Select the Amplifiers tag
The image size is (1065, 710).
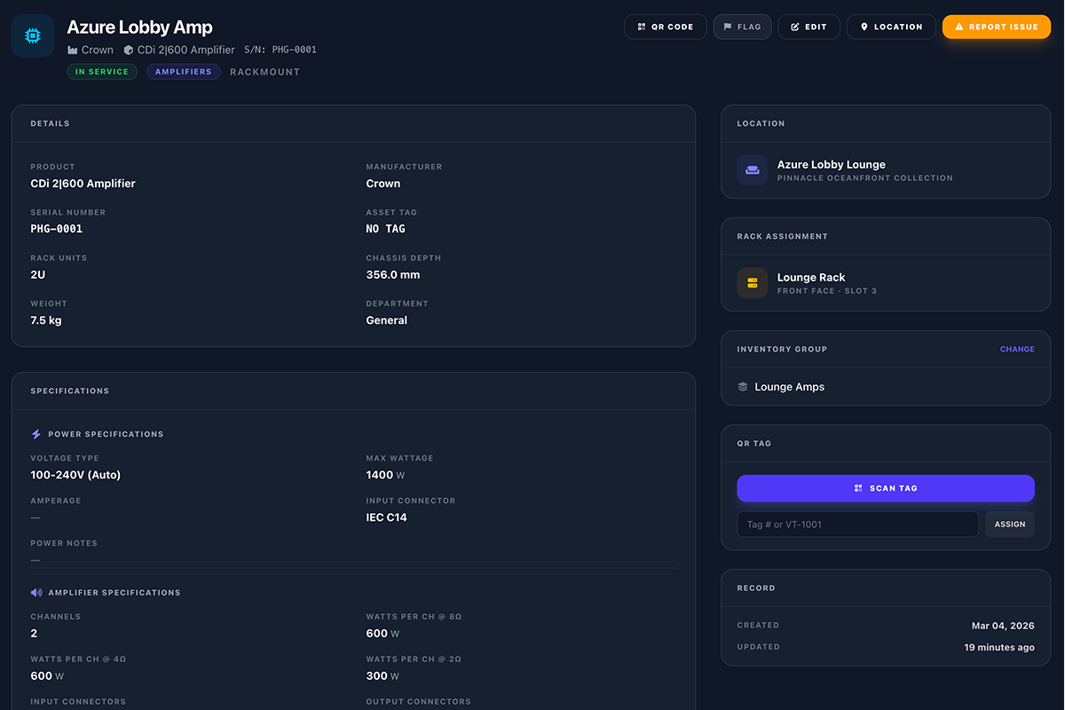coord(183,71)
